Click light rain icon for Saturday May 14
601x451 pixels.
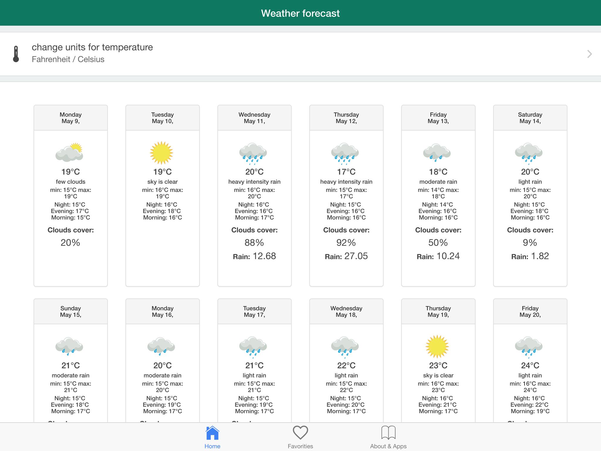pos(529,154)
